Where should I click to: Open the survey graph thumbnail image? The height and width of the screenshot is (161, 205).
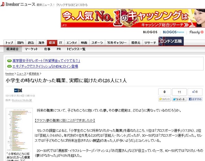(x=19, y=130)
